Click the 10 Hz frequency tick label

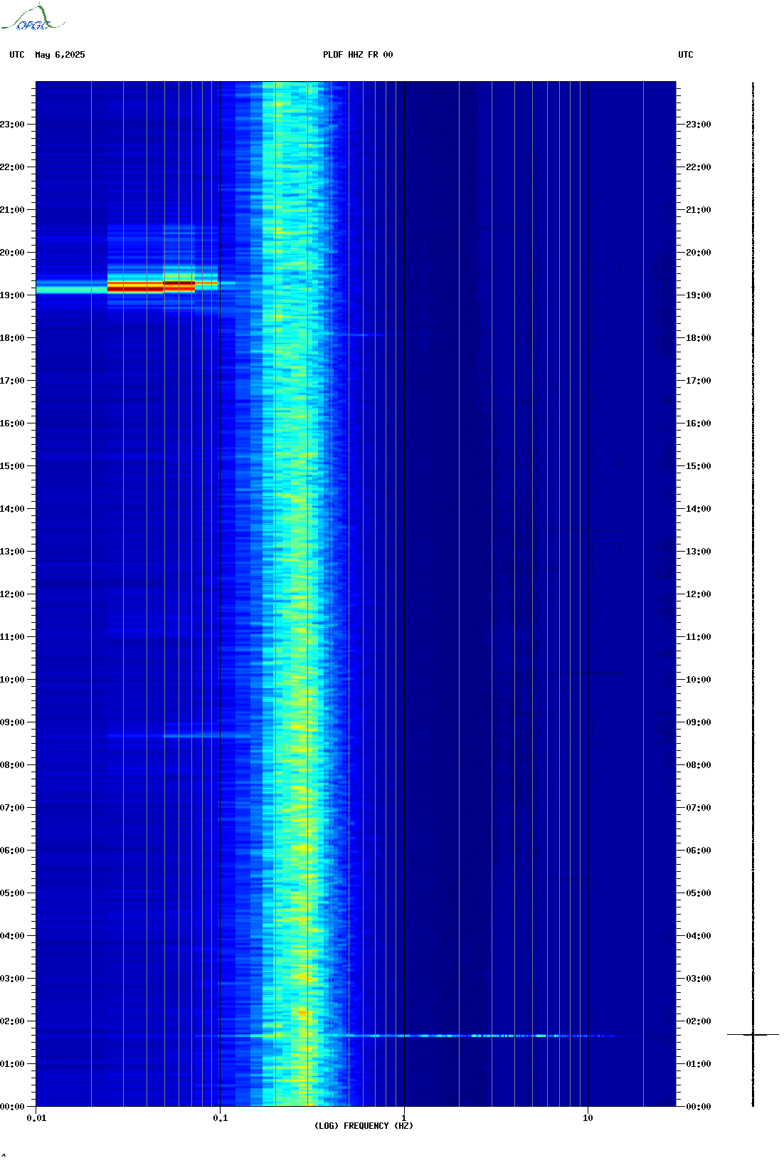pyautogui.click(x=588, y=1118)
